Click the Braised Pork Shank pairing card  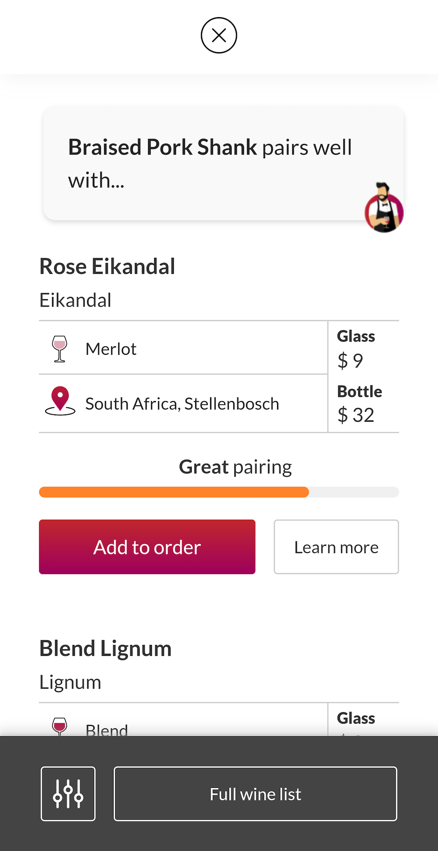click(210, 163)
